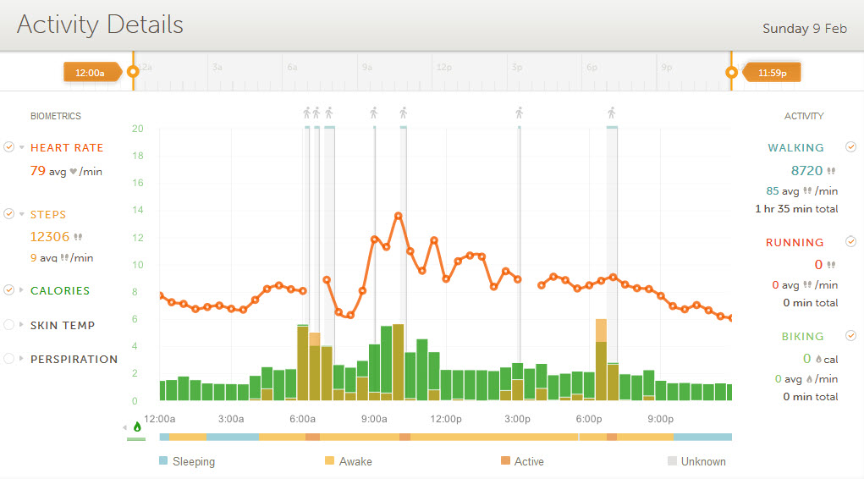Enable the Perspiration checkbox
The width and height of the screenshot is (864, 479).
8,359
